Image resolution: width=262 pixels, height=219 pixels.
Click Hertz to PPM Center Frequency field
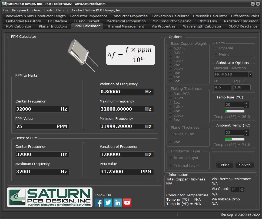click(42, 154)
